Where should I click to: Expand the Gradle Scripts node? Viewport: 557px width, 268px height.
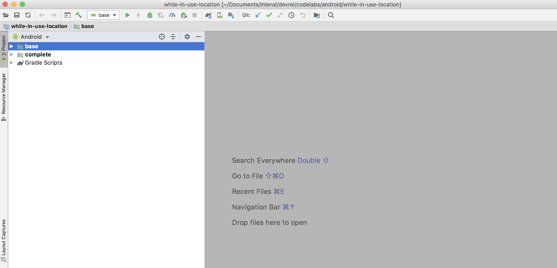click(11, 63)
